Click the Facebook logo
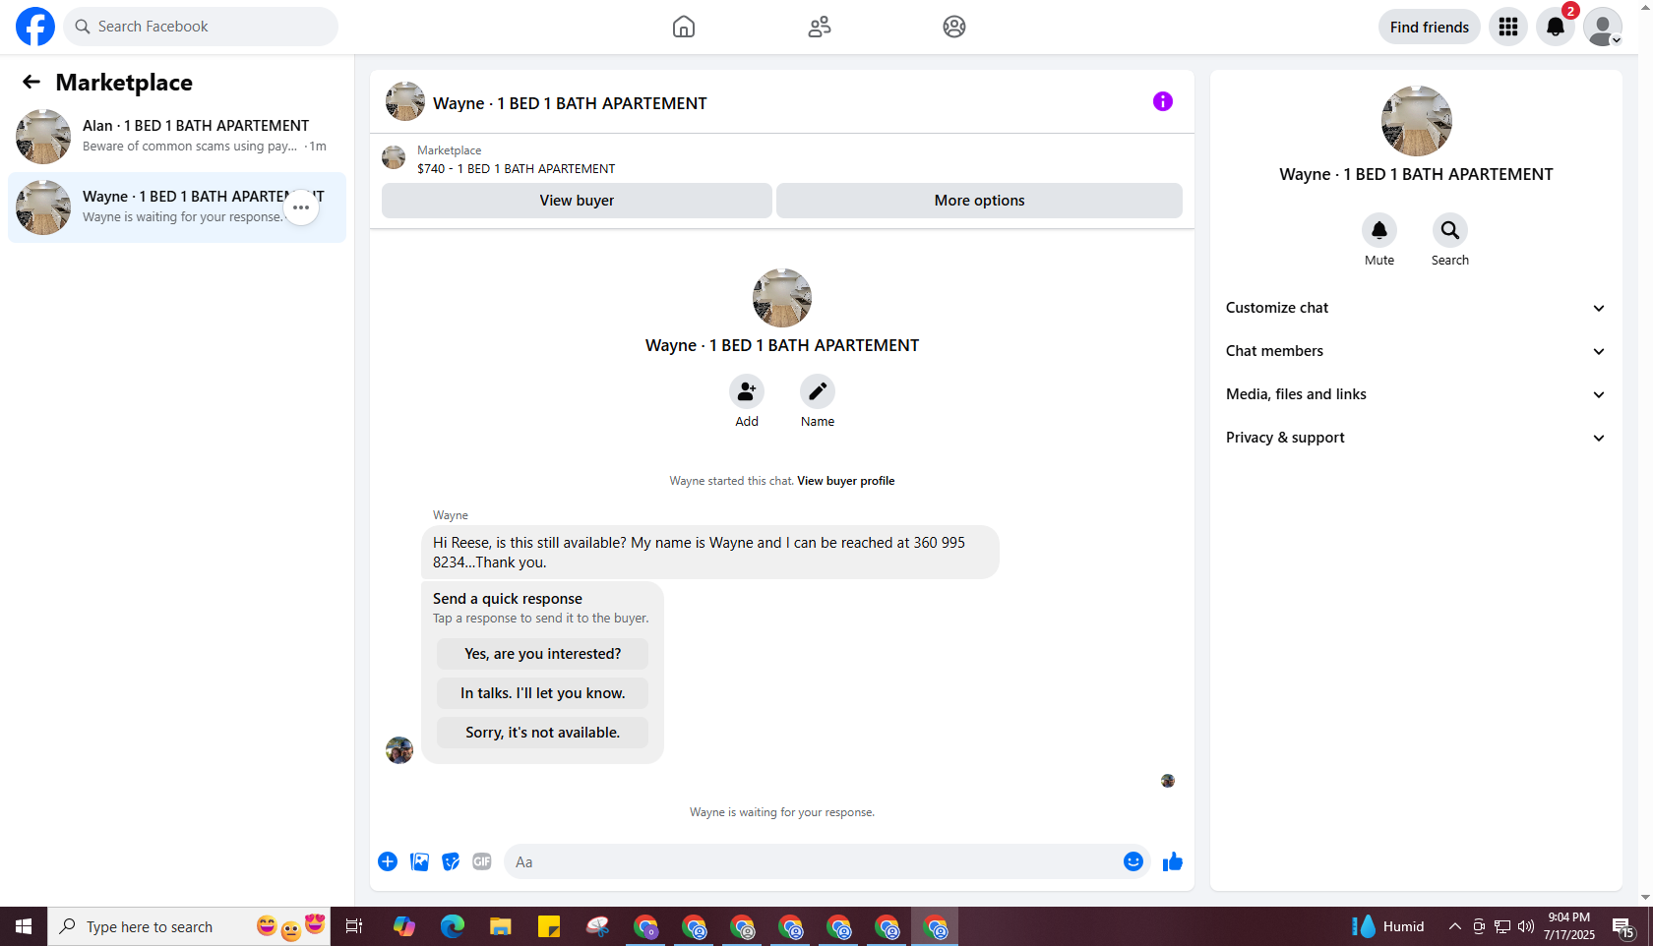 click(35, 27)
